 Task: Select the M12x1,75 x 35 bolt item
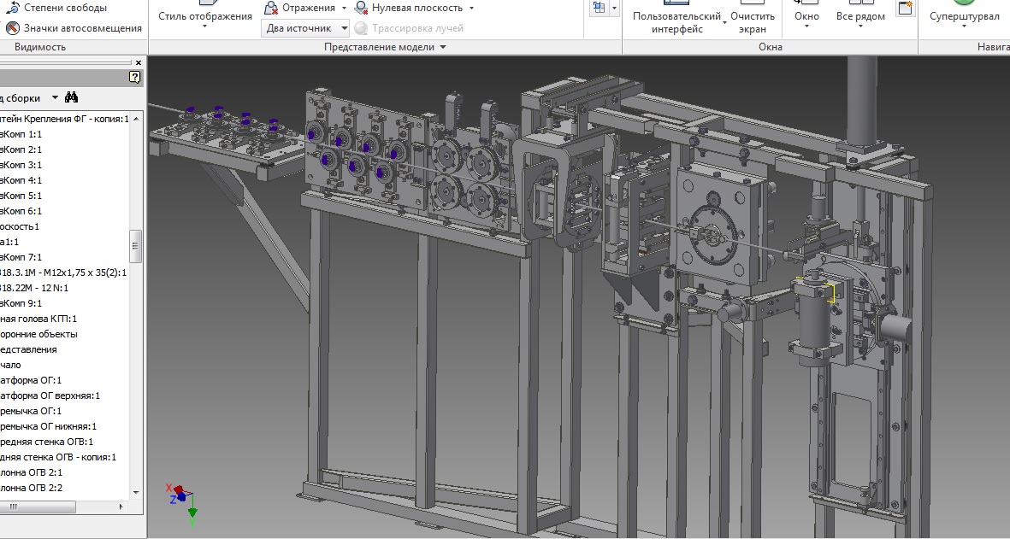[x=63, y=272]
